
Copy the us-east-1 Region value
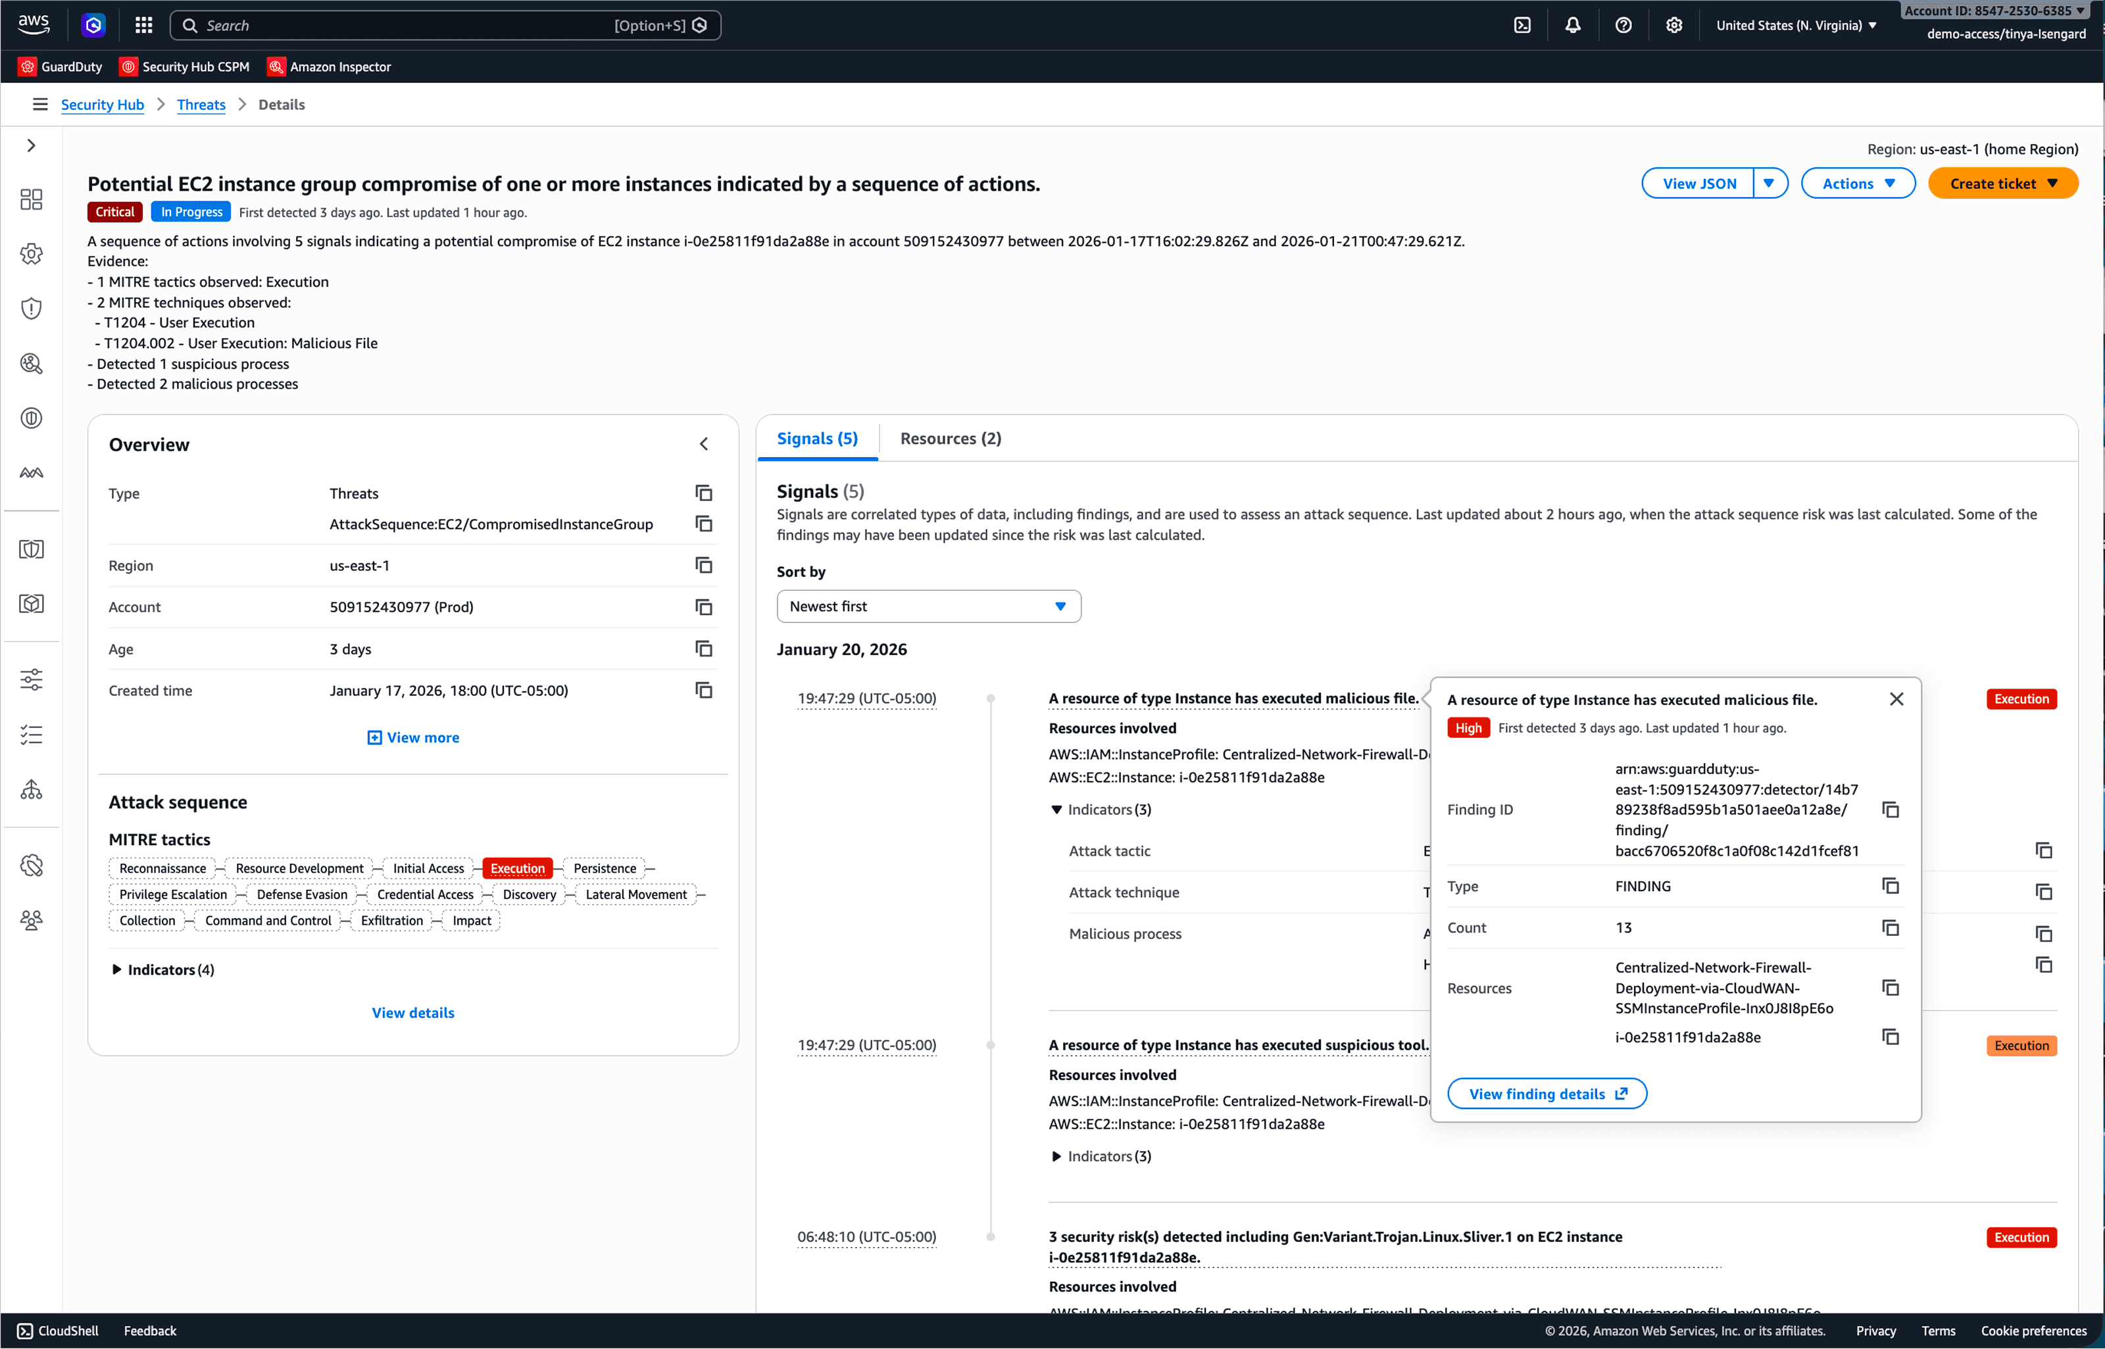click(x=703, y=565)
